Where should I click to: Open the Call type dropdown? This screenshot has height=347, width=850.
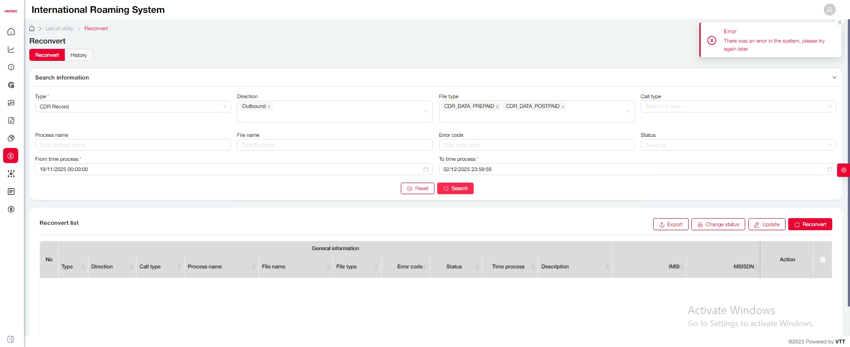click(738, 107)
